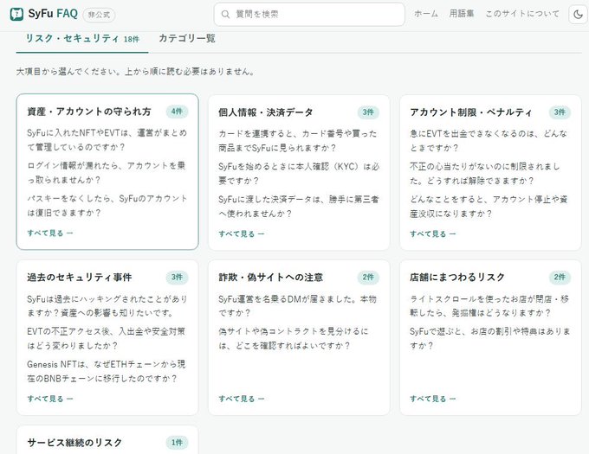Open the 資産・アカウントの守られ方 card heading
Viewport: 589px width, 454px height.
(x=89, y=112)
